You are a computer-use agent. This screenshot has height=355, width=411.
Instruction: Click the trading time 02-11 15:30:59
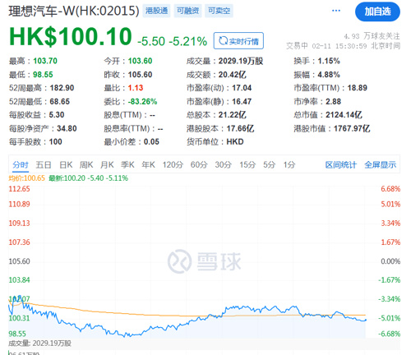339,46
